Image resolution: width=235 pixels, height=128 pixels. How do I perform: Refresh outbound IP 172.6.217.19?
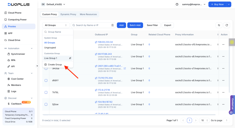pos(96,90)
